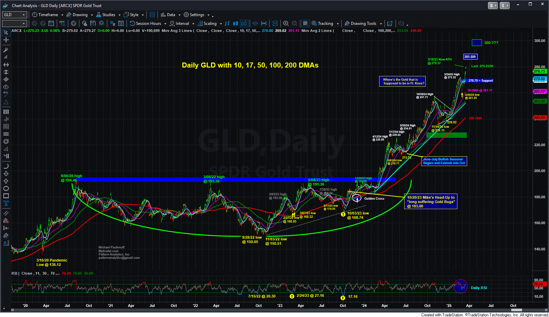Screen dimensions: 549x317
Task: Choose the rectangle drawing tool
Action: pyautogui.click(x=6, y=196)
